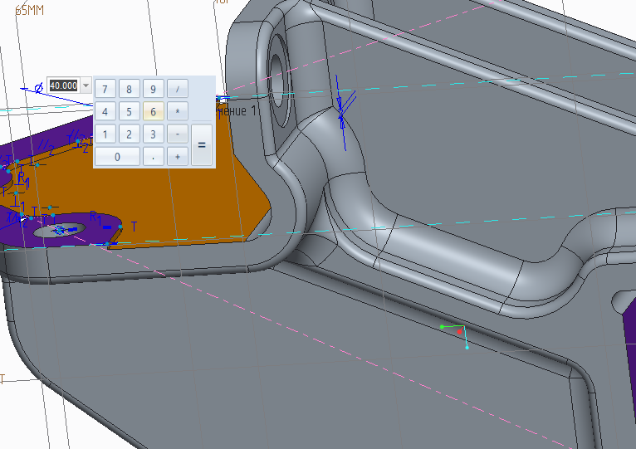This screenshot has width=636, height=449.
Task: Click the multiply (*) key
Action: 177,111
